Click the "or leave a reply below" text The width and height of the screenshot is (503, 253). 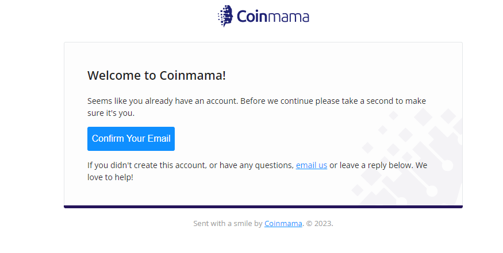(371, 165)
